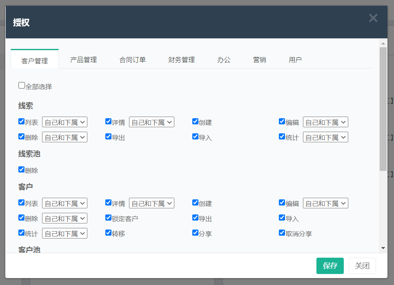Close the 授权 dialog with the X
This screenshot has height=285, width=394.
coord(373,18)
